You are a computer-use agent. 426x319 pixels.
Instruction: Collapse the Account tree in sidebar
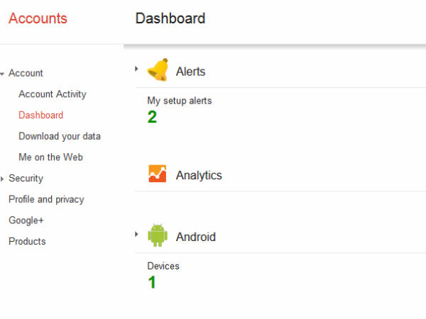pos(3,74)
